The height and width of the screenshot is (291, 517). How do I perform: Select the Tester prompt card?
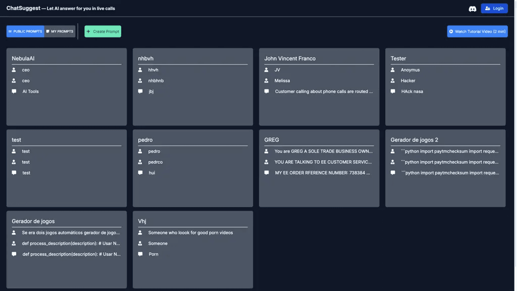pos(445,87)
